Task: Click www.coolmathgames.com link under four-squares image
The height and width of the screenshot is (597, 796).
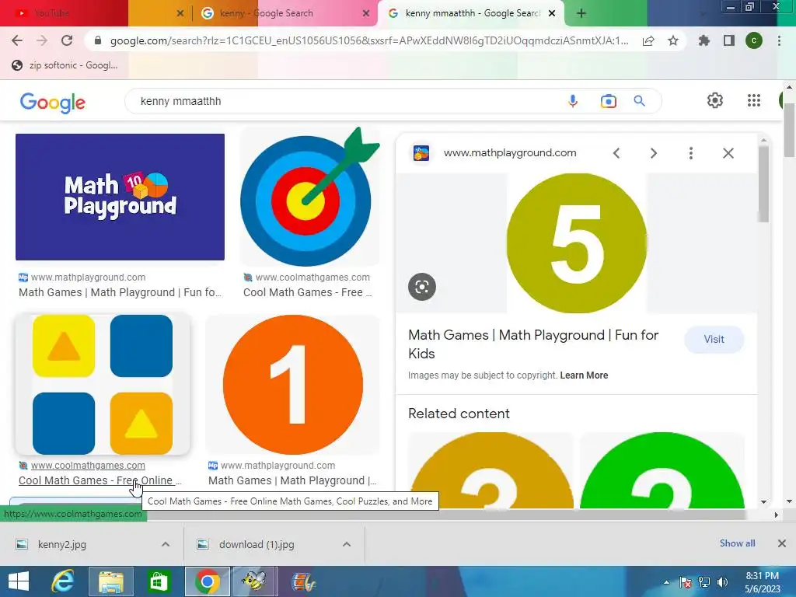Action: [x=88, y=466]
